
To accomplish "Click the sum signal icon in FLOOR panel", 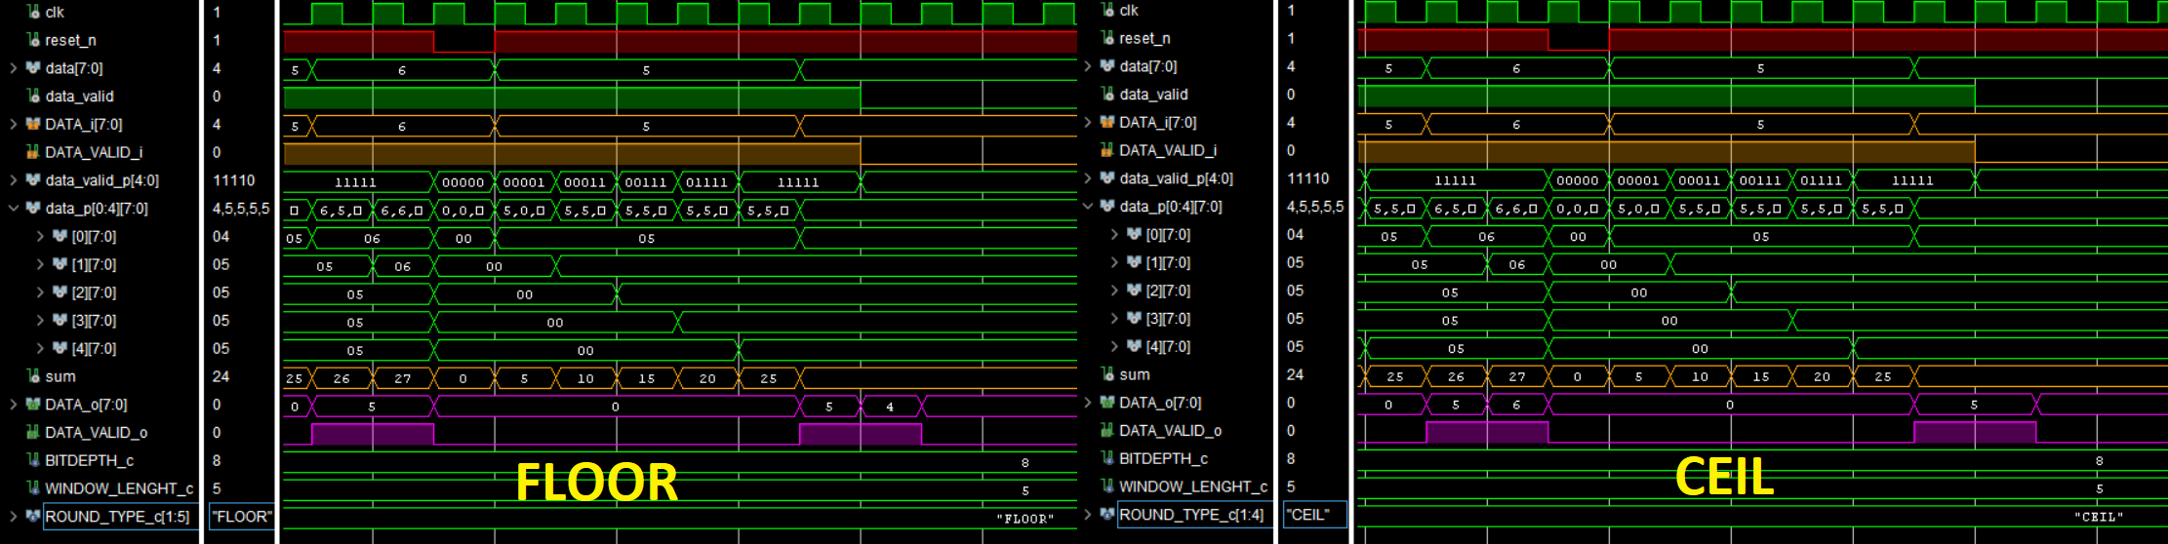I will 34,376.
